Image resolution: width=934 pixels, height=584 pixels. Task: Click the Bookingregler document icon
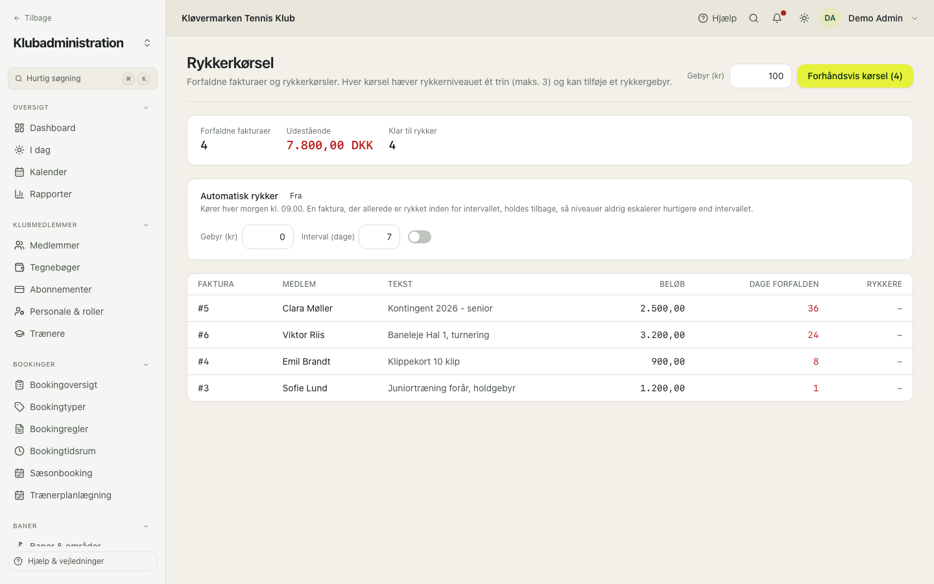pyautogui.click(x=19, y=429)
